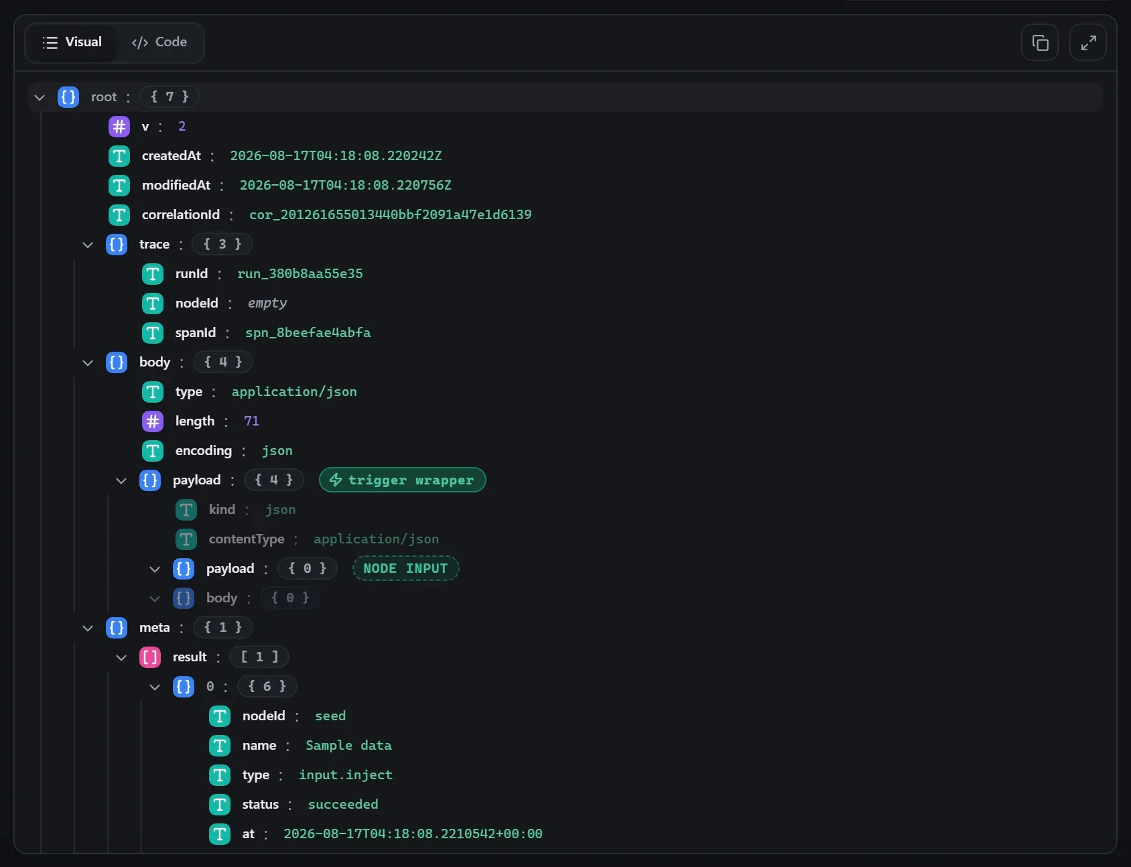Click the object icon beside meta
This screenshot has width=1131, height=867.
coord(117,628)
